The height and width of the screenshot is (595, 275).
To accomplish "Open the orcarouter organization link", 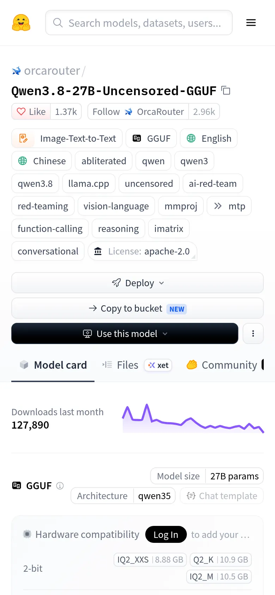I will click(52, 71).
